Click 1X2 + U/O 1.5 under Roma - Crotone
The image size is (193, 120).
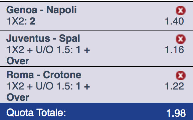pos(40,86)
